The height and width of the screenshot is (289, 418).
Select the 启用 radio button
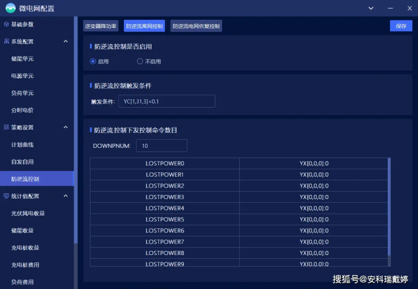[93, 62]
